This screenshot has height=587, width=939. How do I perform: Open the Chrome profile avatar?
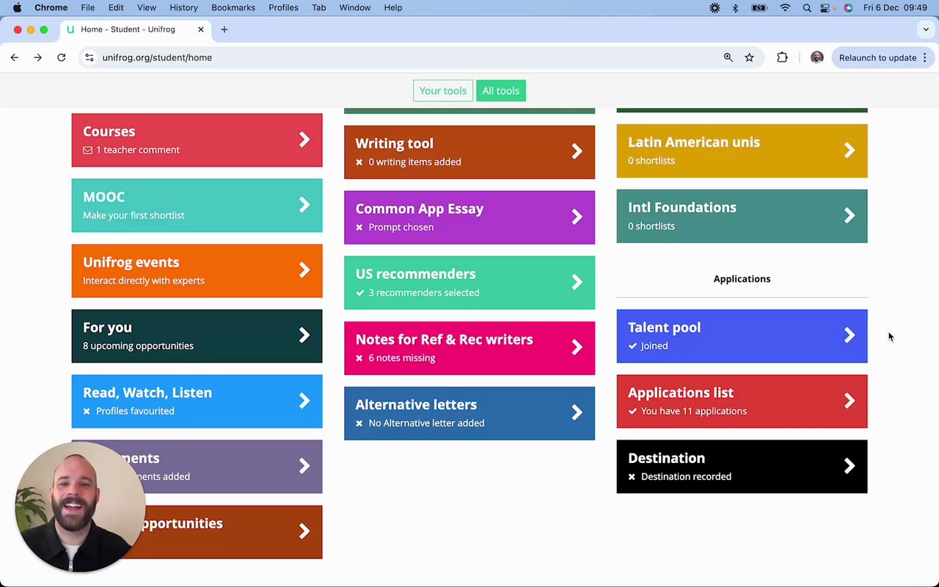tap(816, 57)
